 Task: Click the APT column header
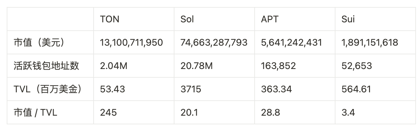pos(270,19)
